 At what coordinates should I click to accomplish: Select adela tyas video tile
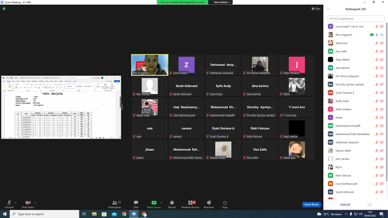(296, 150)
